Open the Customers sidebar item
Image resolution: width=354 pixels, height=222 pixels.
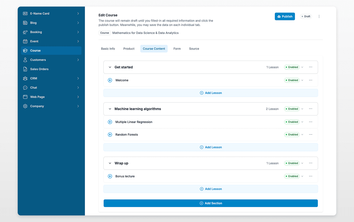(x=38, y=60)
